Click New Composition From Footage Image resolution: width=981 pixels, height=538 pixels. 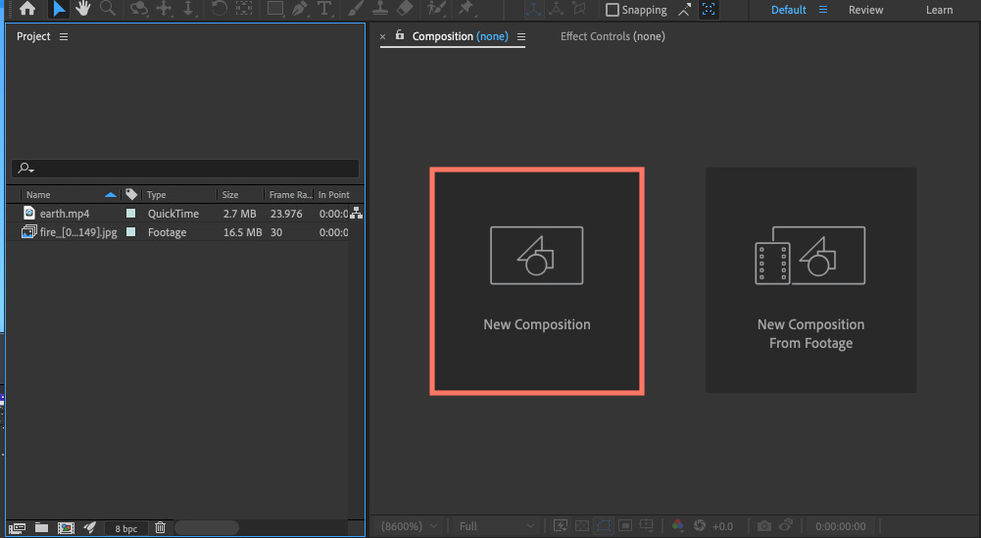click(810, 280)
